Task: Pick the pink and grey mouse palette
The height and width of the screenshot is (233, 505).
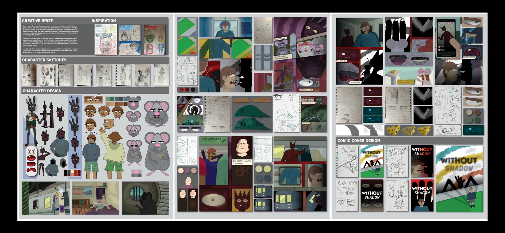Action: click(136, 173)
